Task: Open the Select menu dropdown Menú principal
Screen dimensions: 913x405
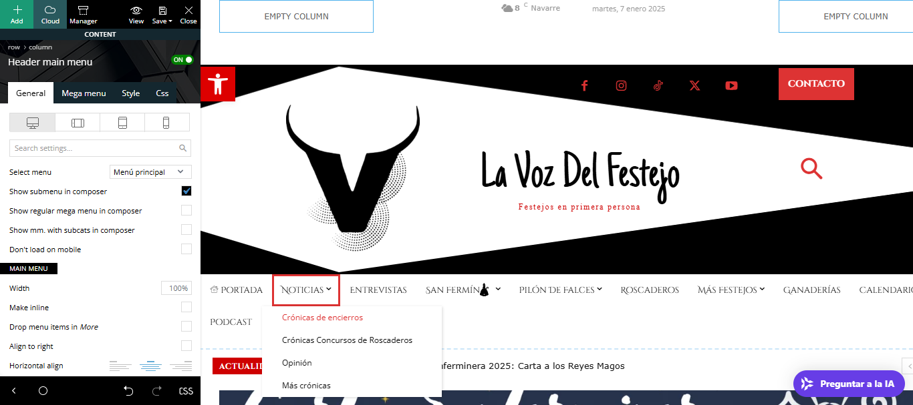Action: click(x=150, y=172)
